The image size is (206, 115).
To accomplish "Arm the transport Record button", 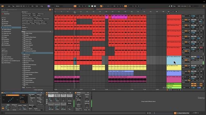I will click(x=95, y=6).
